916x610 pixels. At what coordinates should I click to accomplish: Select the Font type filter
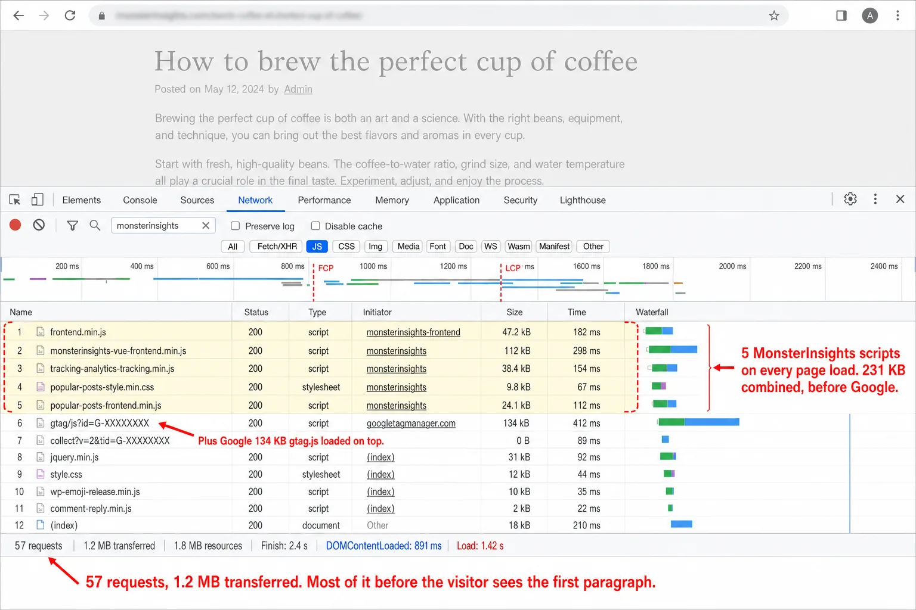[x=438, y=247]
